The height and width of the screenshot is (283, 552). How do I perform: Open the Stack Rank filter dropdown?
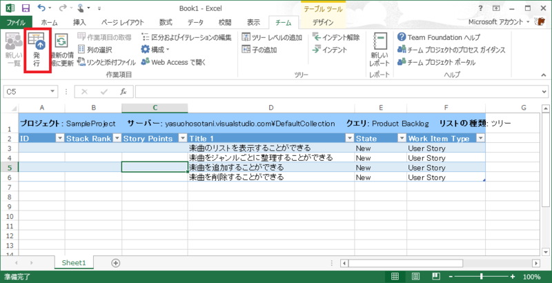coord(117,138)
